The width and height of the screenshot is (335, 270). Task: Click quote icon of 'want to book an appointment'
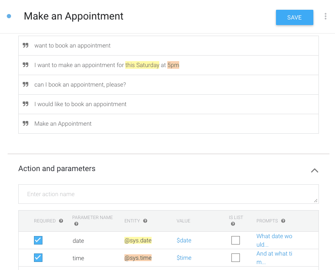(25, 45)
